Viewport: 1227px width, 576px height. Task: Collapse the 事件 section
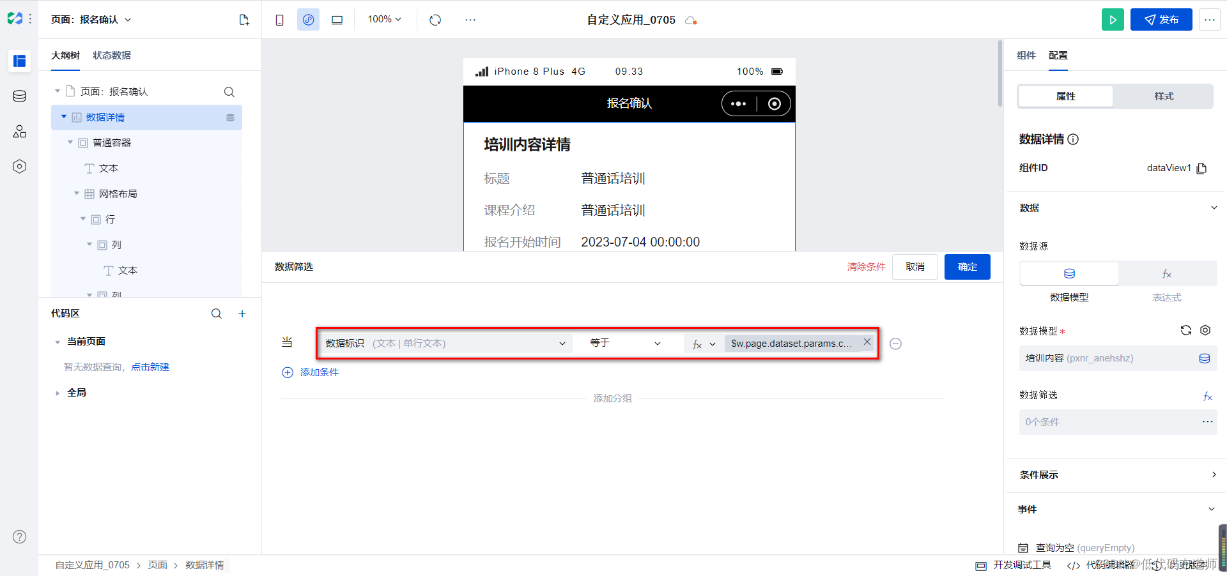click(1212, 509)
